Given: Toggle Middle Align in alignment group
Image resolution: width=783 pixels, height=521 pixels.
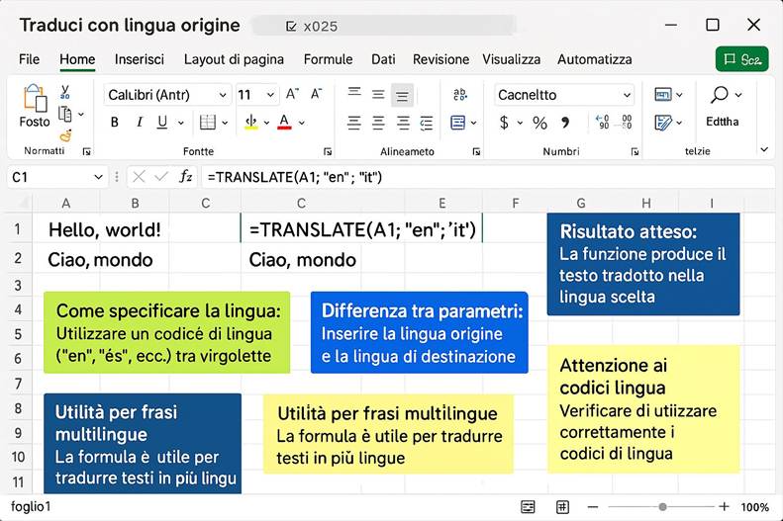Looking at the screenshot, I should click(x=378, y=94).
